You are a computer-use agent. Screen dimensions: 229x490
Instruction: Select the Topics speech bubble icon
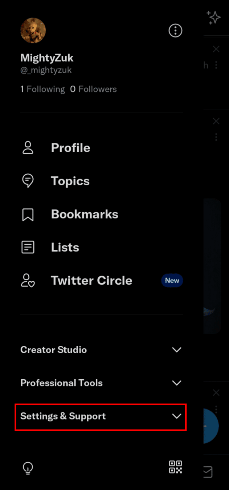pyautogui.click(x=28, y=181)
